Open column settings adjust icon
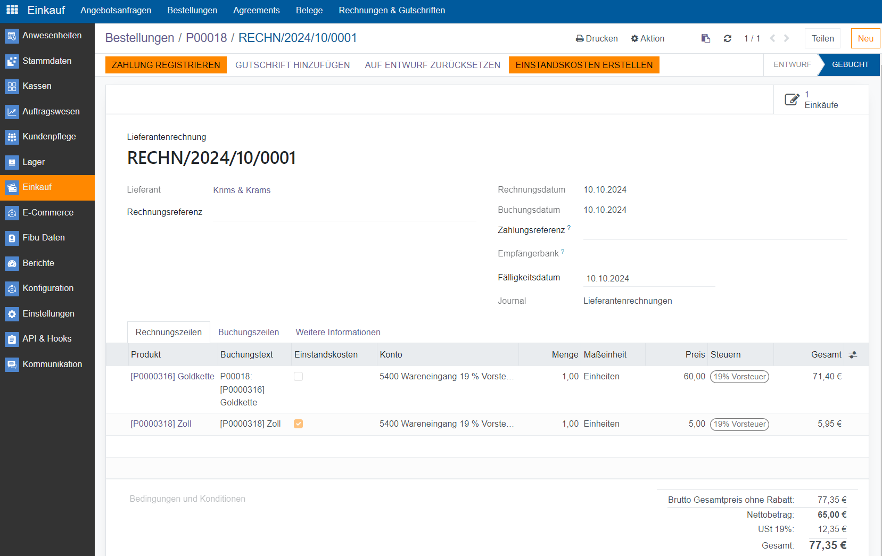 853,355
